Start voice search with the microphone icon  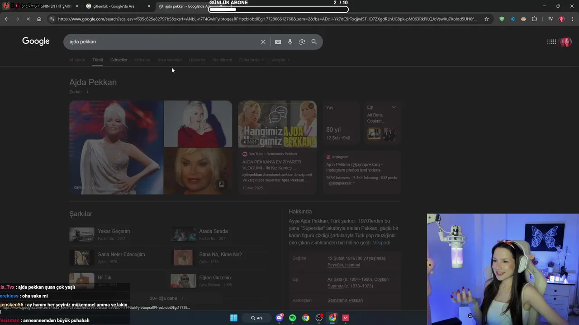tap(290, 42)
